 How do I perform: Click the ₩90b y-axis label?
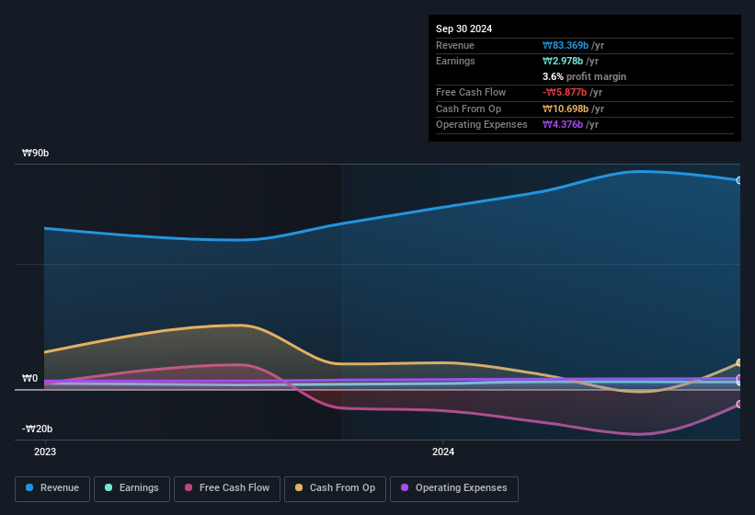[x=35, y=153]
